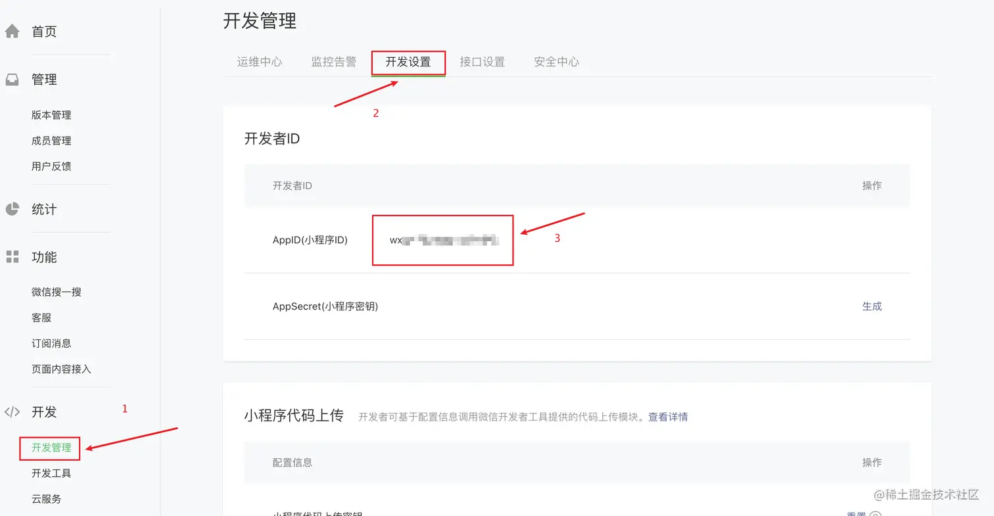Open 成员管理 in the sidebar
Screen dimensions: 994x516
[53, 140]
